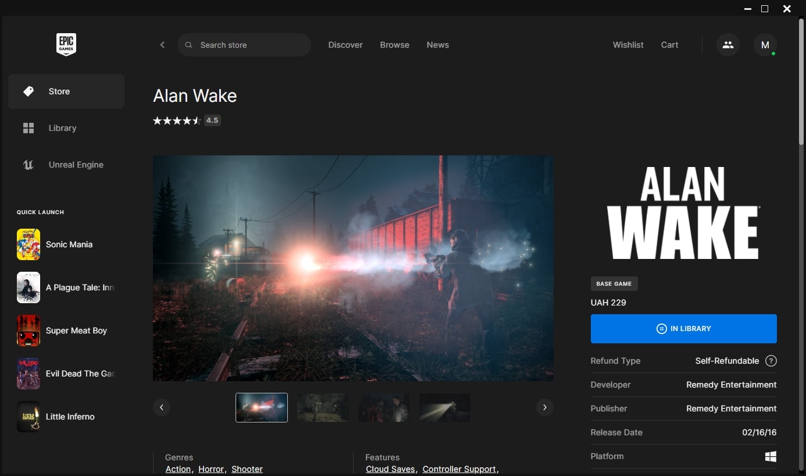Screen dimensions: 806x476
Task: Select the second screenshot thumbnail
Action: [323, 407]
